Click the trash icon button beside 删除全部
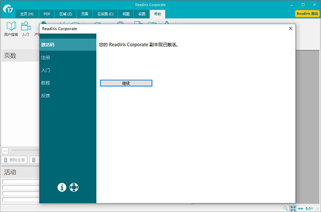Image resolution: width=321 pixels, height=212 pixels. pos(34,160)
